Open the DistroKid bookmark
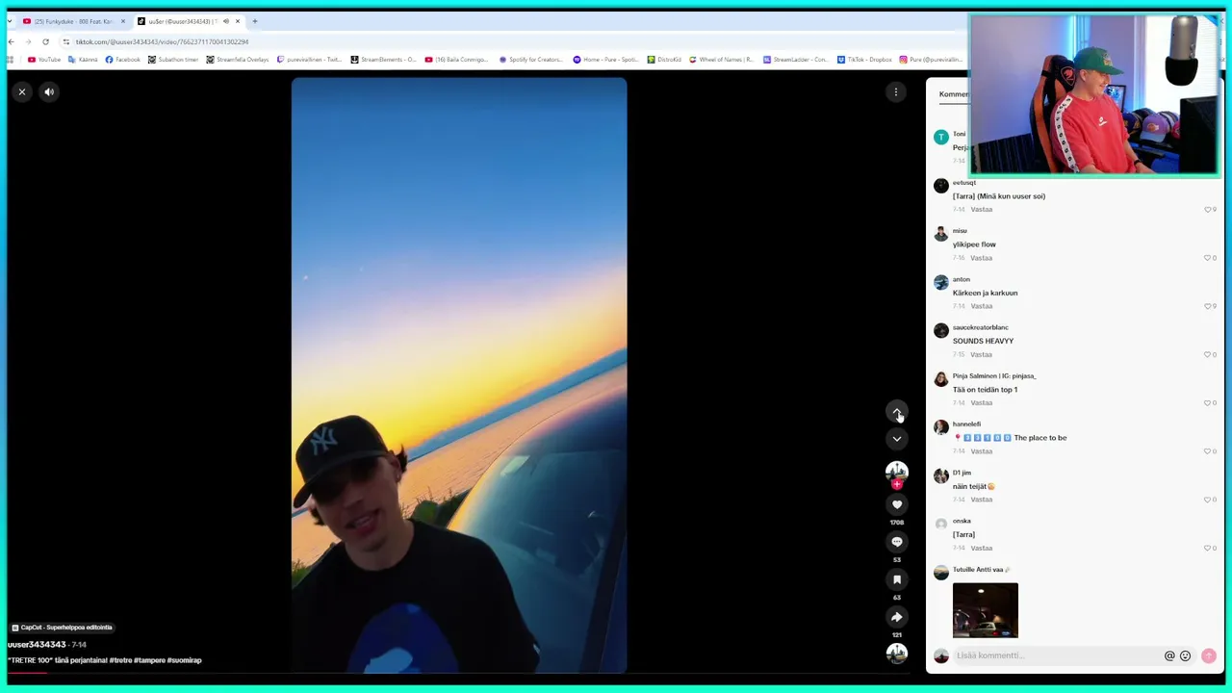The image size is (1232, 693). [x=664, y=60]
